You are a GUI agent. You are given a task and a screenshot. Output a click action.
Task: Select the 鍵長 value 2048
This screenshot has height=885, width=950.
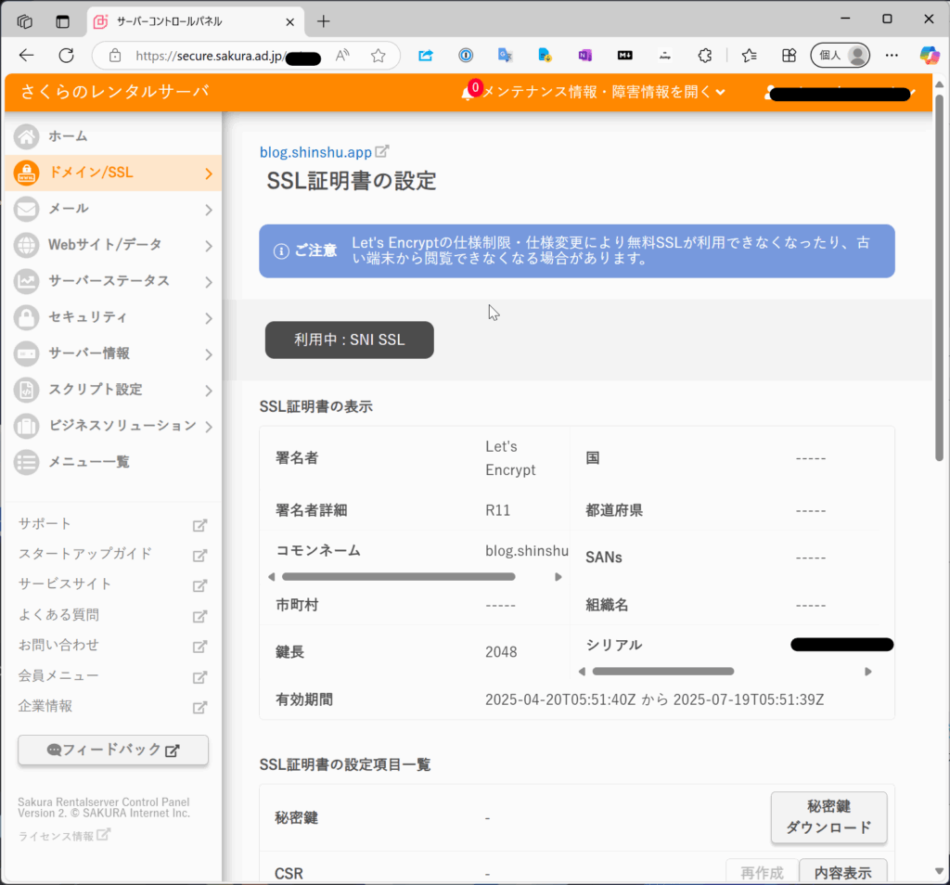pyautogui.click(x=501, y=652)
